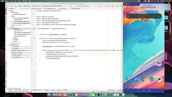Open the Profiler tool window

46,90
